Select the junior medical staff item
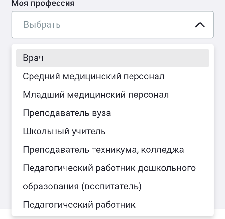Screen dimensions: 225x219 pos(96,95)
